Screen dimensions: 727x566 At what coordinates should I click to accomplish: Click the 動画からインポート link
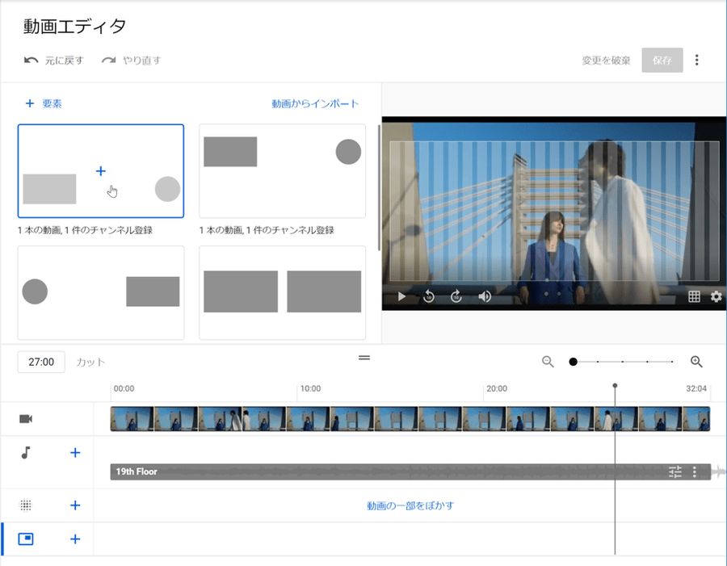(x=315, y=103)
